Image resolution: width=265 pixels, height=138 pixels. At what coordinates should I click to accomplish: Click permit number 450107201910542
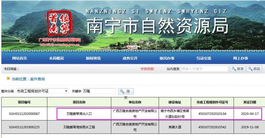click(212, 127)
